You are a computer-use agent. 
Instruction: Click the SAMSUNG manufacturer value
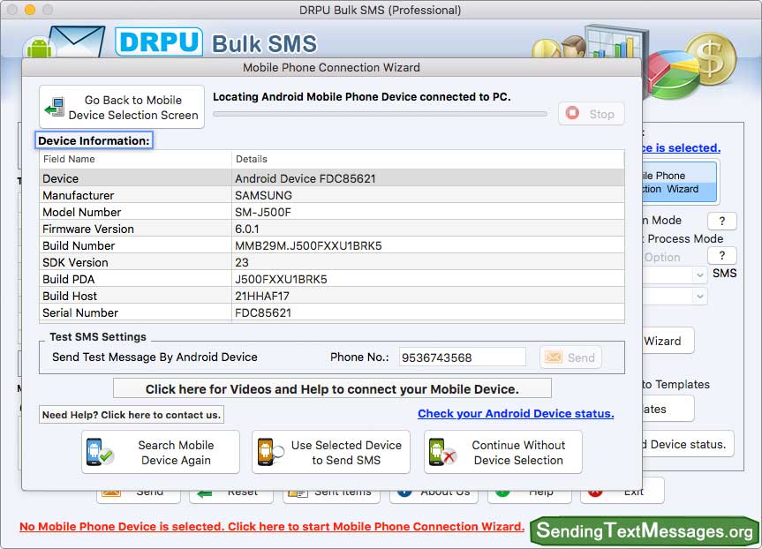point(263,195)
